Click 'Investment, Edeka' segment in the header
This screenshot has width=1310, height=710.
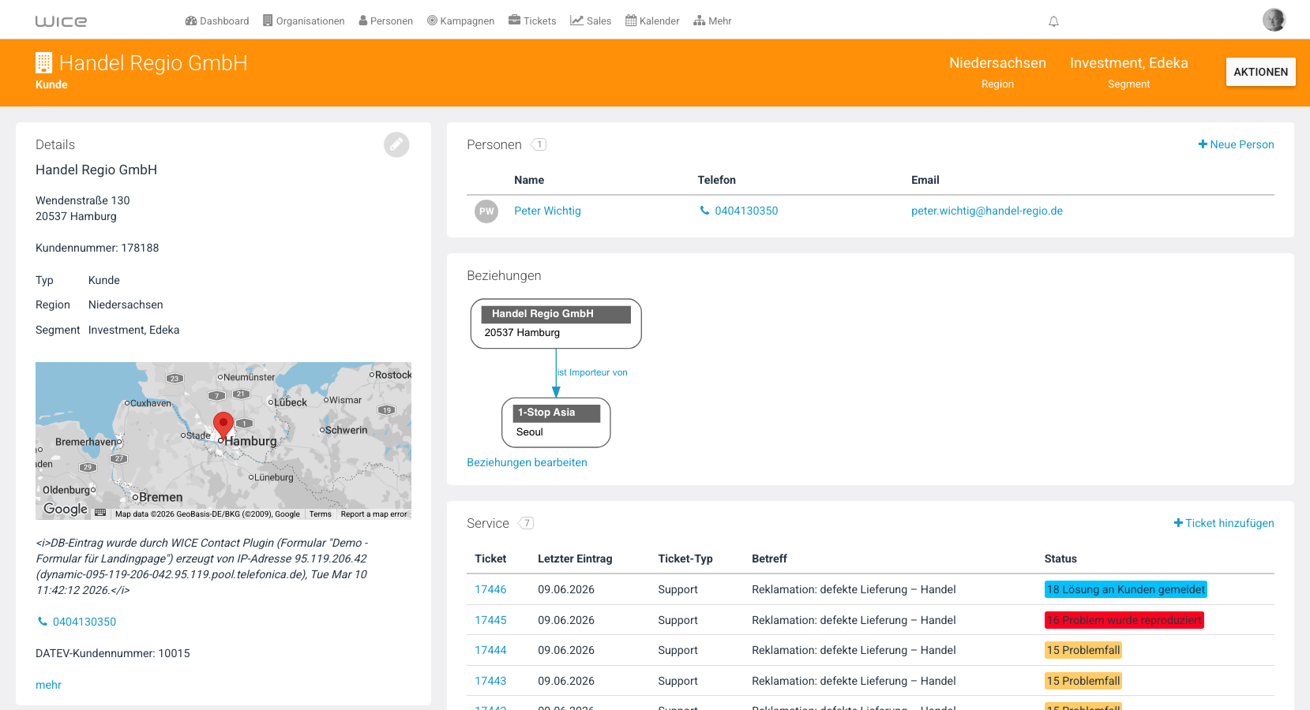pos(1129,63)
